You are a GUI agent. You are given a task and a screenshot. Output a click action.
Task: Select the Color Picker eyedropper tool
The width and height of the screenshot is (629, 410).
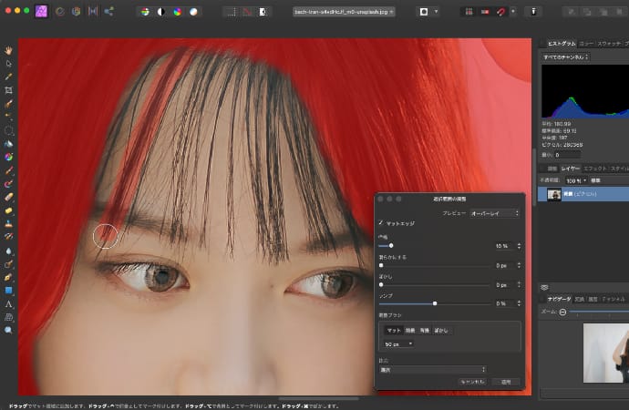[x=8, y=77]
